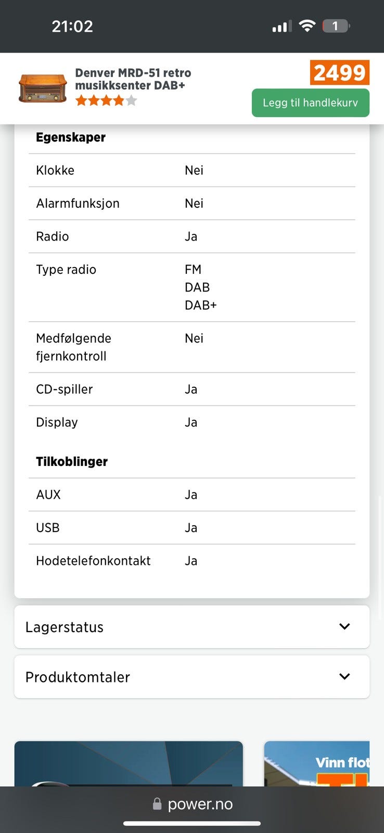Tap the power.no address bar
Image resolution: width=384 pixels, height=833 pixels.
[x=200, y=804]
